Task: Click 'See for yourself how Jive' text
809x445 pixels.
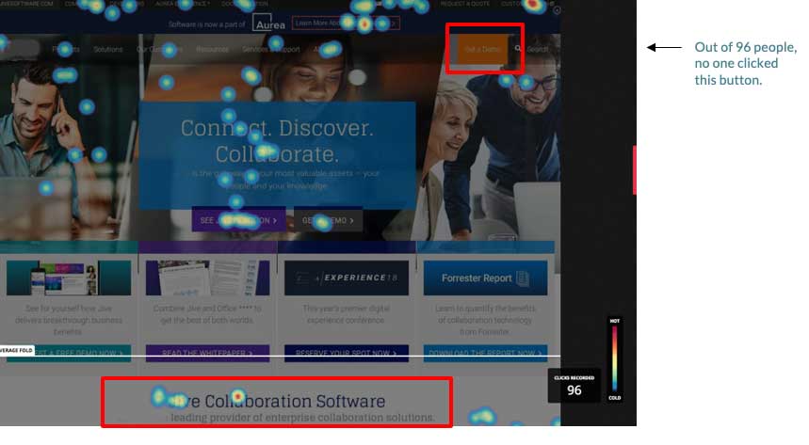Action: [69, 320]
